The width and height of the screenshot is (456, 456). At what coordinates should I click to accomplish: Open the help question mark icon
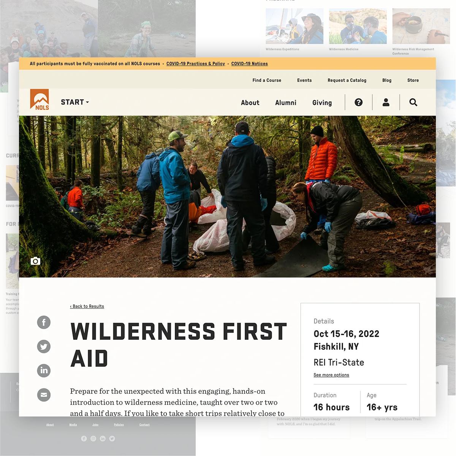(359, 102)
